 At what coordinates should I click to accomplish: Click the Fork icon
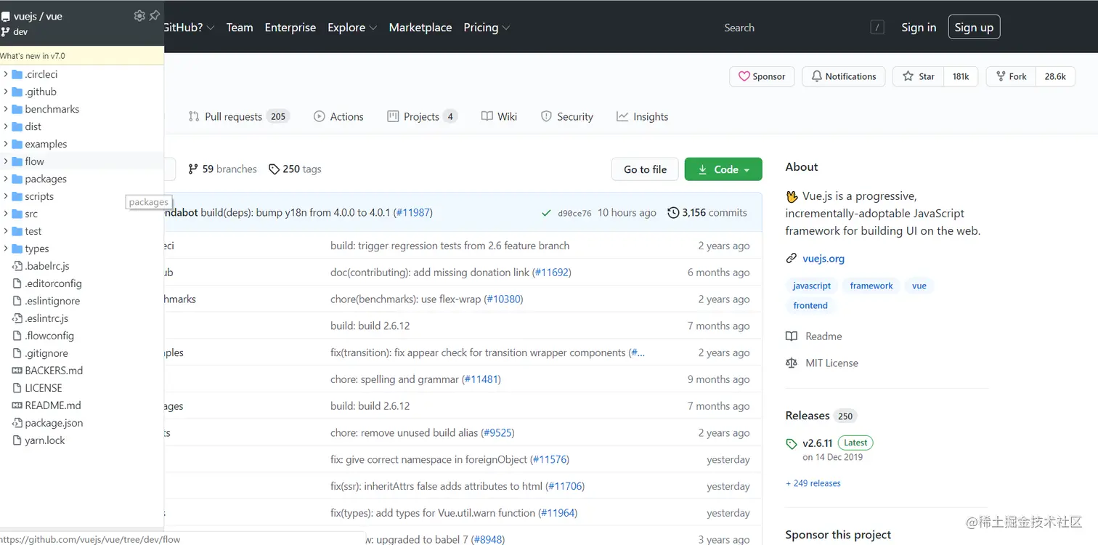pos(1001,76)
